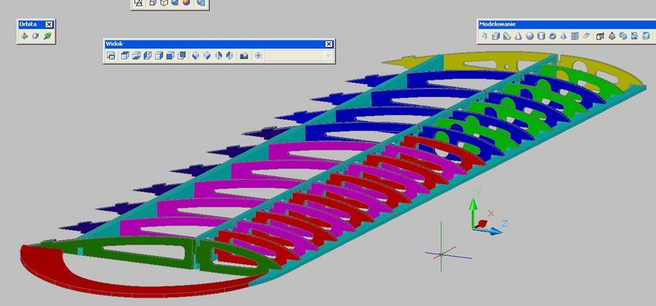Viewport: 656px width, 306px height.
Task: Activate the Loft tool in Modelowanie
Action: click(x=646, y=36)
